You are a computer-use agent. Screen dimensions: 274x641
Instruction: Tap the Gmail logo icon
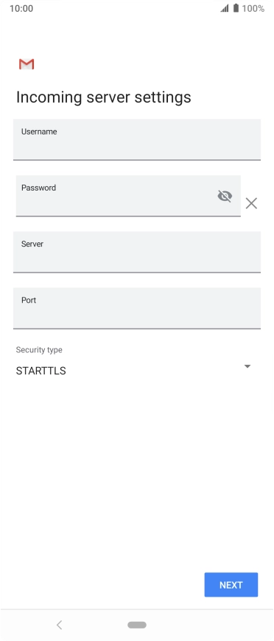tap(27, 64)
